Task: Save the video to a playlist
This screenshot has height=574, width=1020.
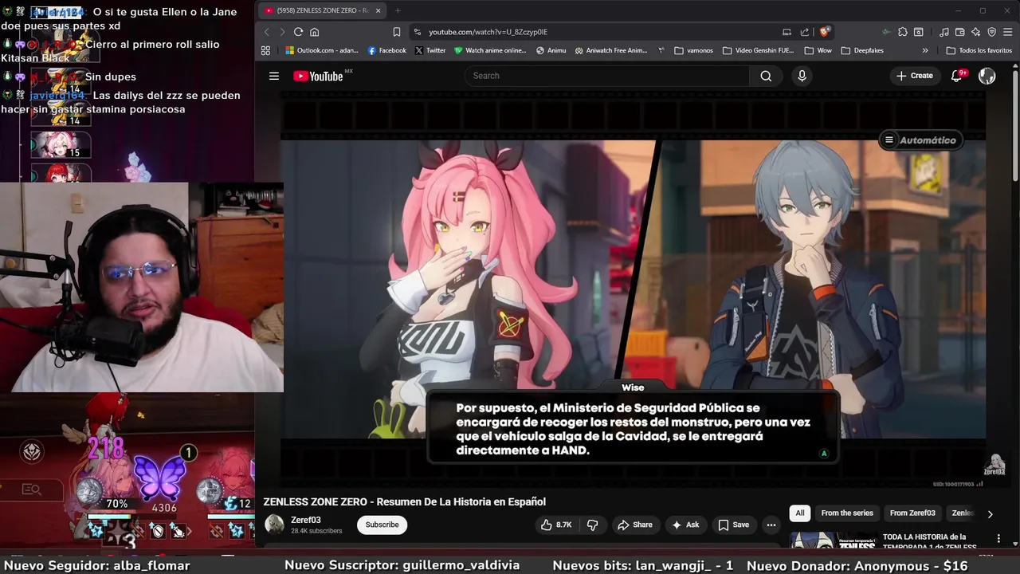Action: point(733,525)
